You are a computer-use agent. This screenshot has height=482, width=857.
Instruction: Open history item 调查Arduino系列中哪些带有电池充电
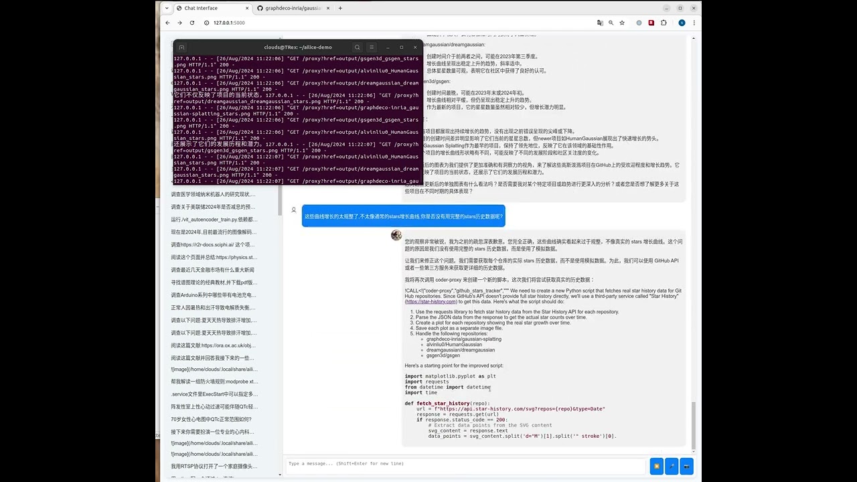(214, 295)
